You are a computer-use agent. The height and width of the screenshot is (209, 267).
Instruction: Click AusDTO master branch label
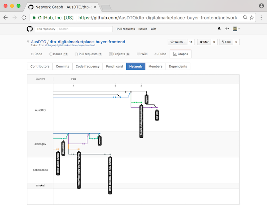(x=147, y=99)
